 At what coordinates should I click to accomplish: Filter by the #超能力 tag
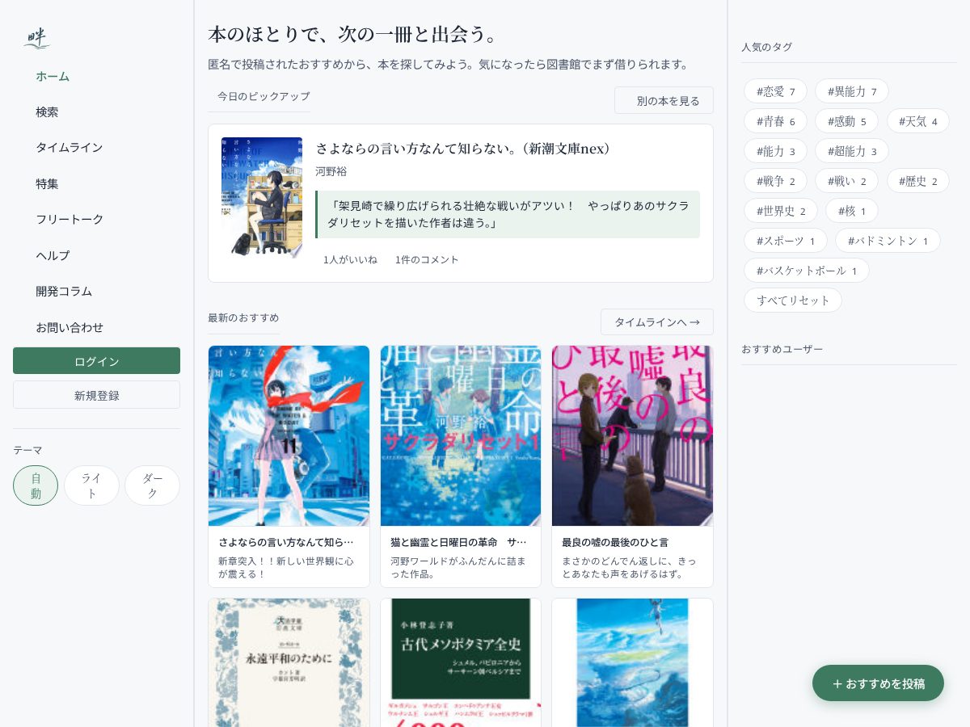851,151
